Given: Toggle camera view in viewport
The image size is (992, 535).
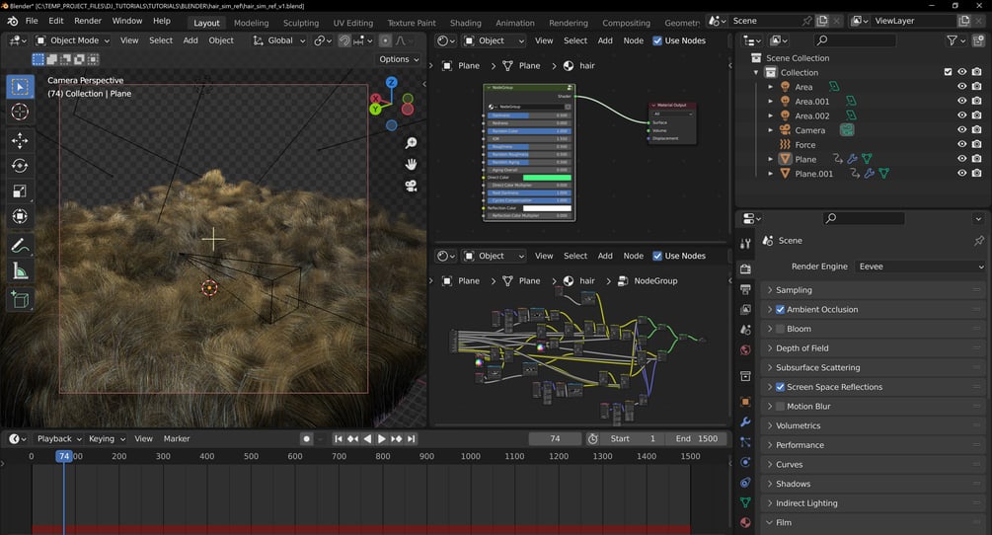Looking at the screenshot, I should 411,186.
